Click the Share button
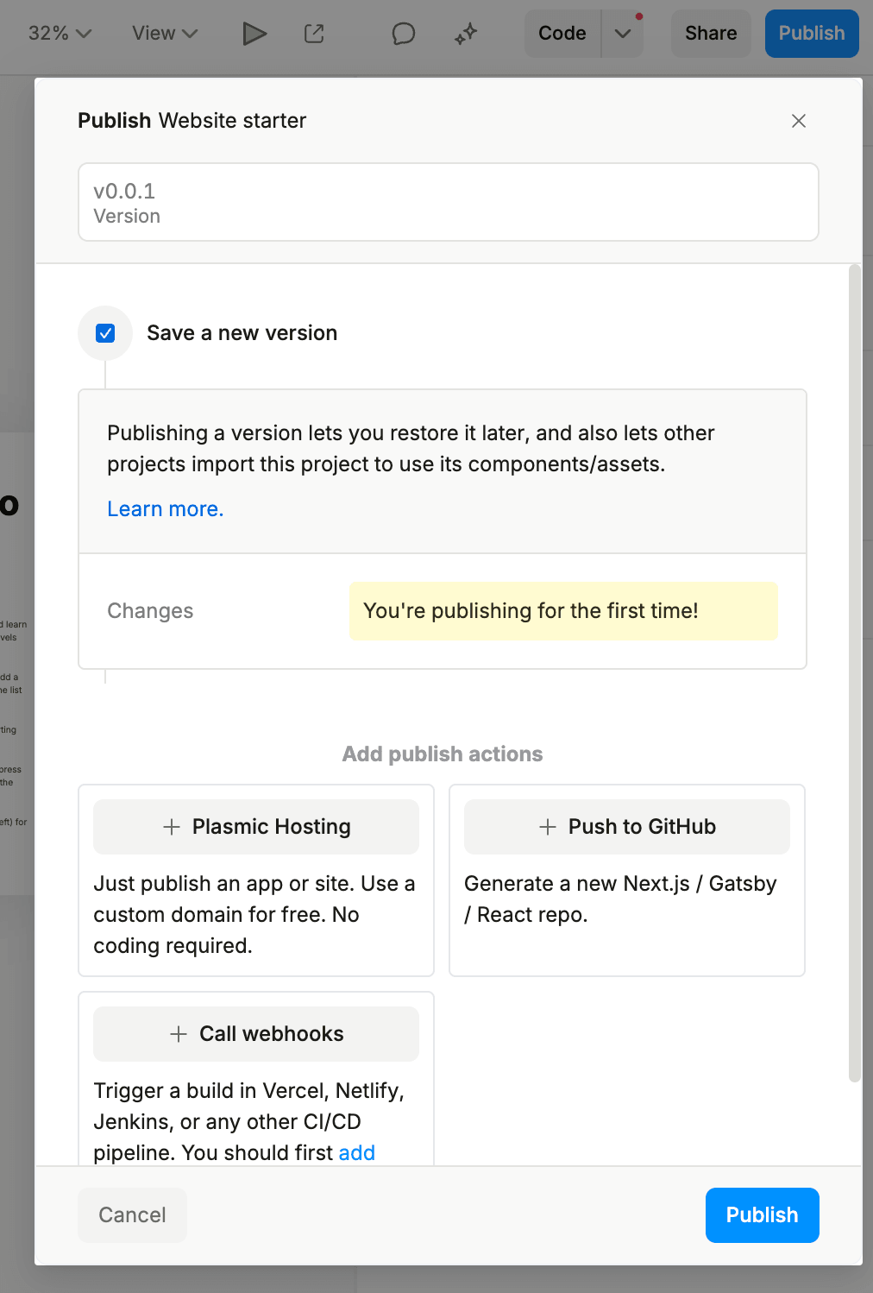Image resolution: width=873 pixels, height=1293 pixels. [x=711, y=34]
